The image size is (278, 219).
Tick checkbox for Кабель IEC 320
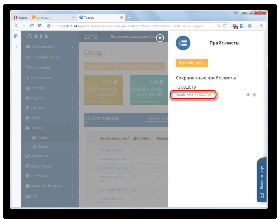coord(92,150)
